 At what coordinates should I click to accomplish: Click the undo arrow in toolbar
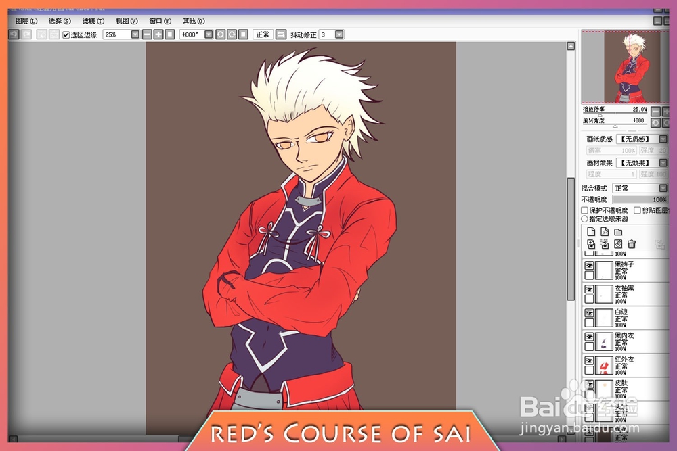coord(14,34)
